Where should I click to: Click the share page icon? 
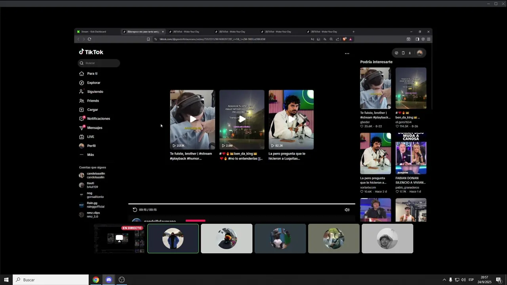pyautogui.click(x=337, y=39)
